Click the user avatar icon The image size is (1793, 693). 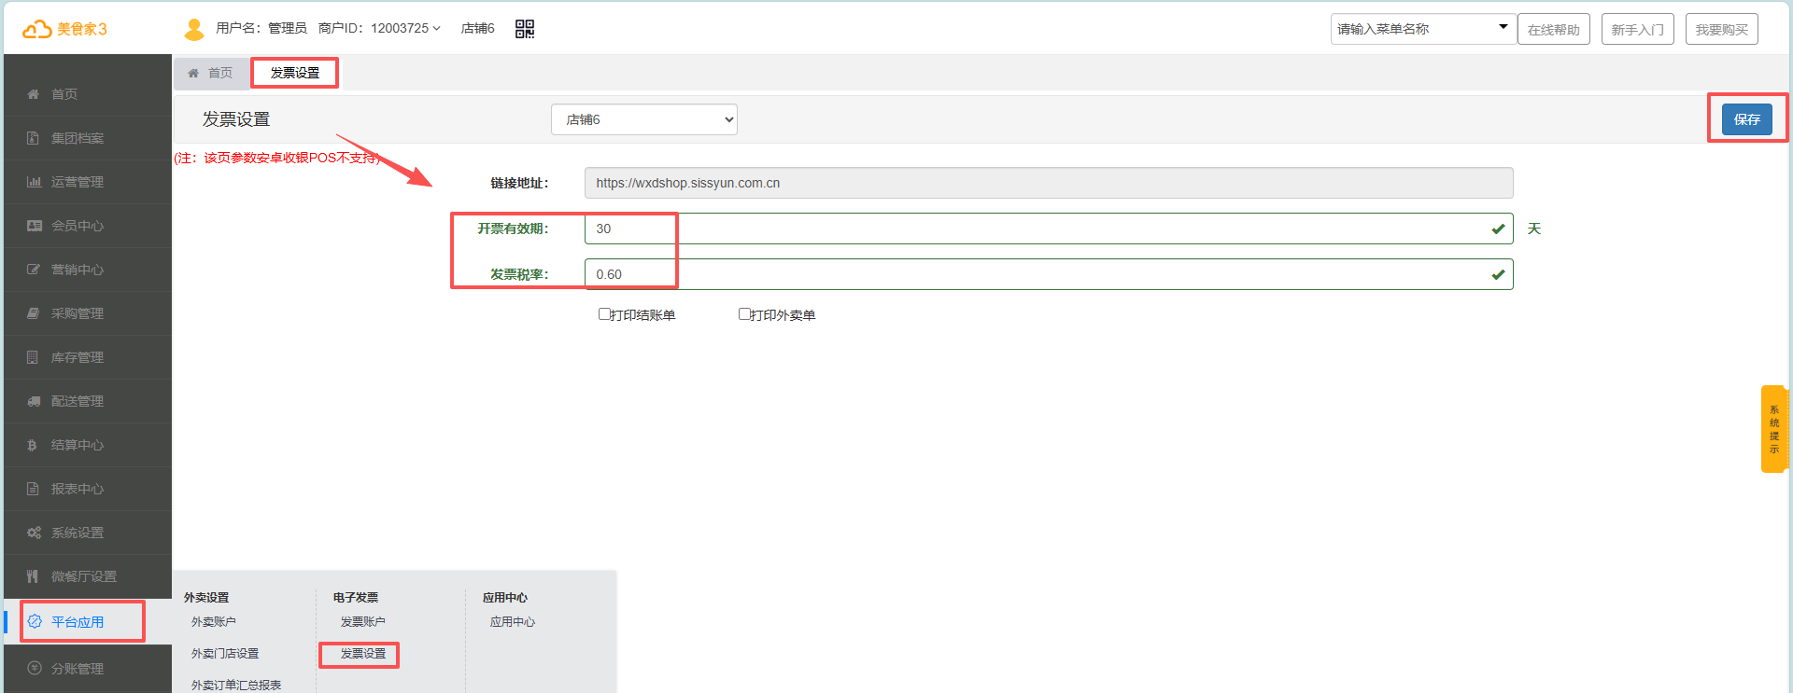[x=194, y=29]
